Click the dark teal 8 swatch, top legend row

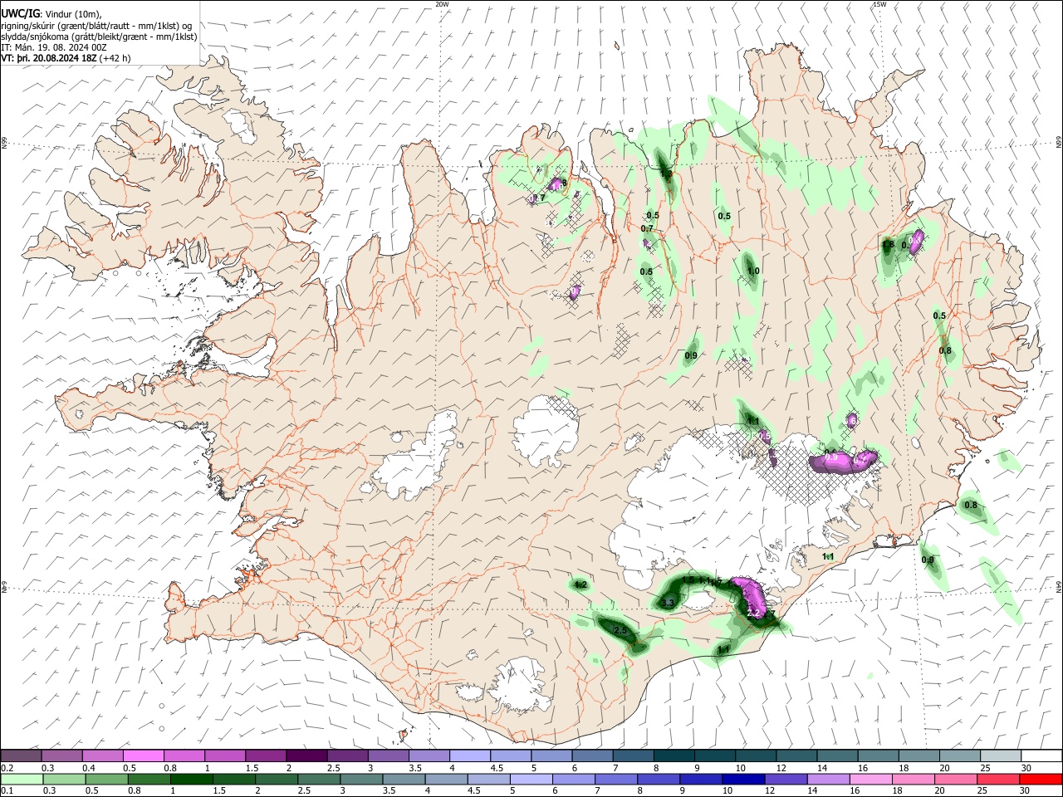point(674,755)
